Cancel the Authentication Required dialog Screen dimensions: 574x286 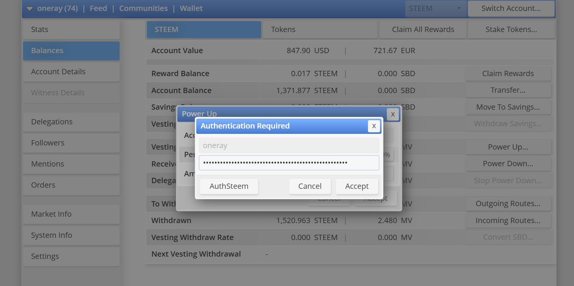(310, 186)
